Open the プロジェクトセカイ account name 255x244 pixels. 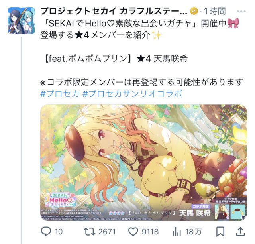114,11
